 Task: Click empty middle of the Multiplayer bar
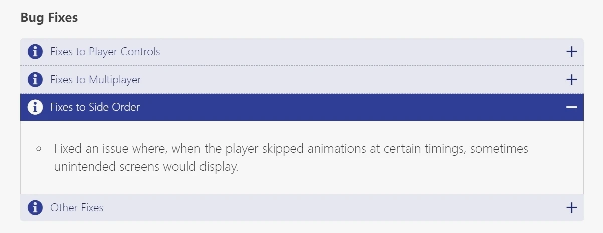[351, 80]
